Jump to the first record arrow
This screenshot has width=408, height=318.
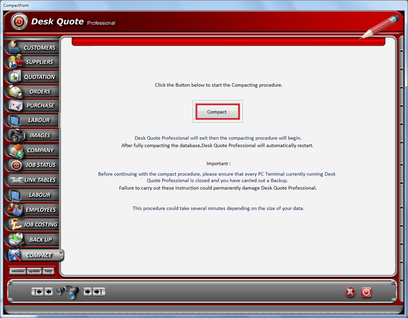(37, 292)
